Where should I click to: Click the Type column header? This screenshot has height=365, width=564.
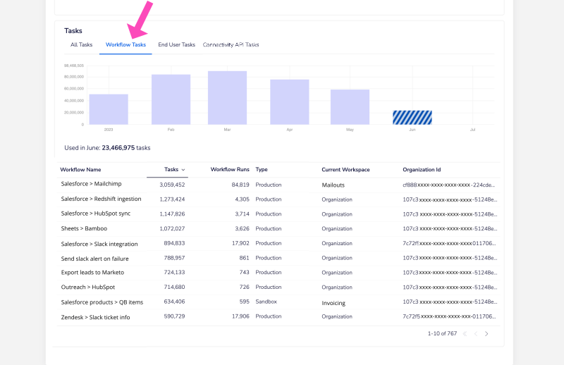262,169
